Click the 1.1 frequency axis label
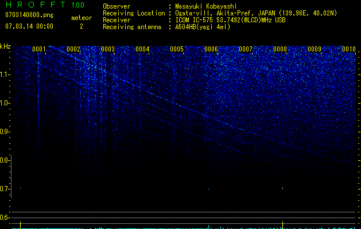Screen dimensions: 361x229 point(5,74)
